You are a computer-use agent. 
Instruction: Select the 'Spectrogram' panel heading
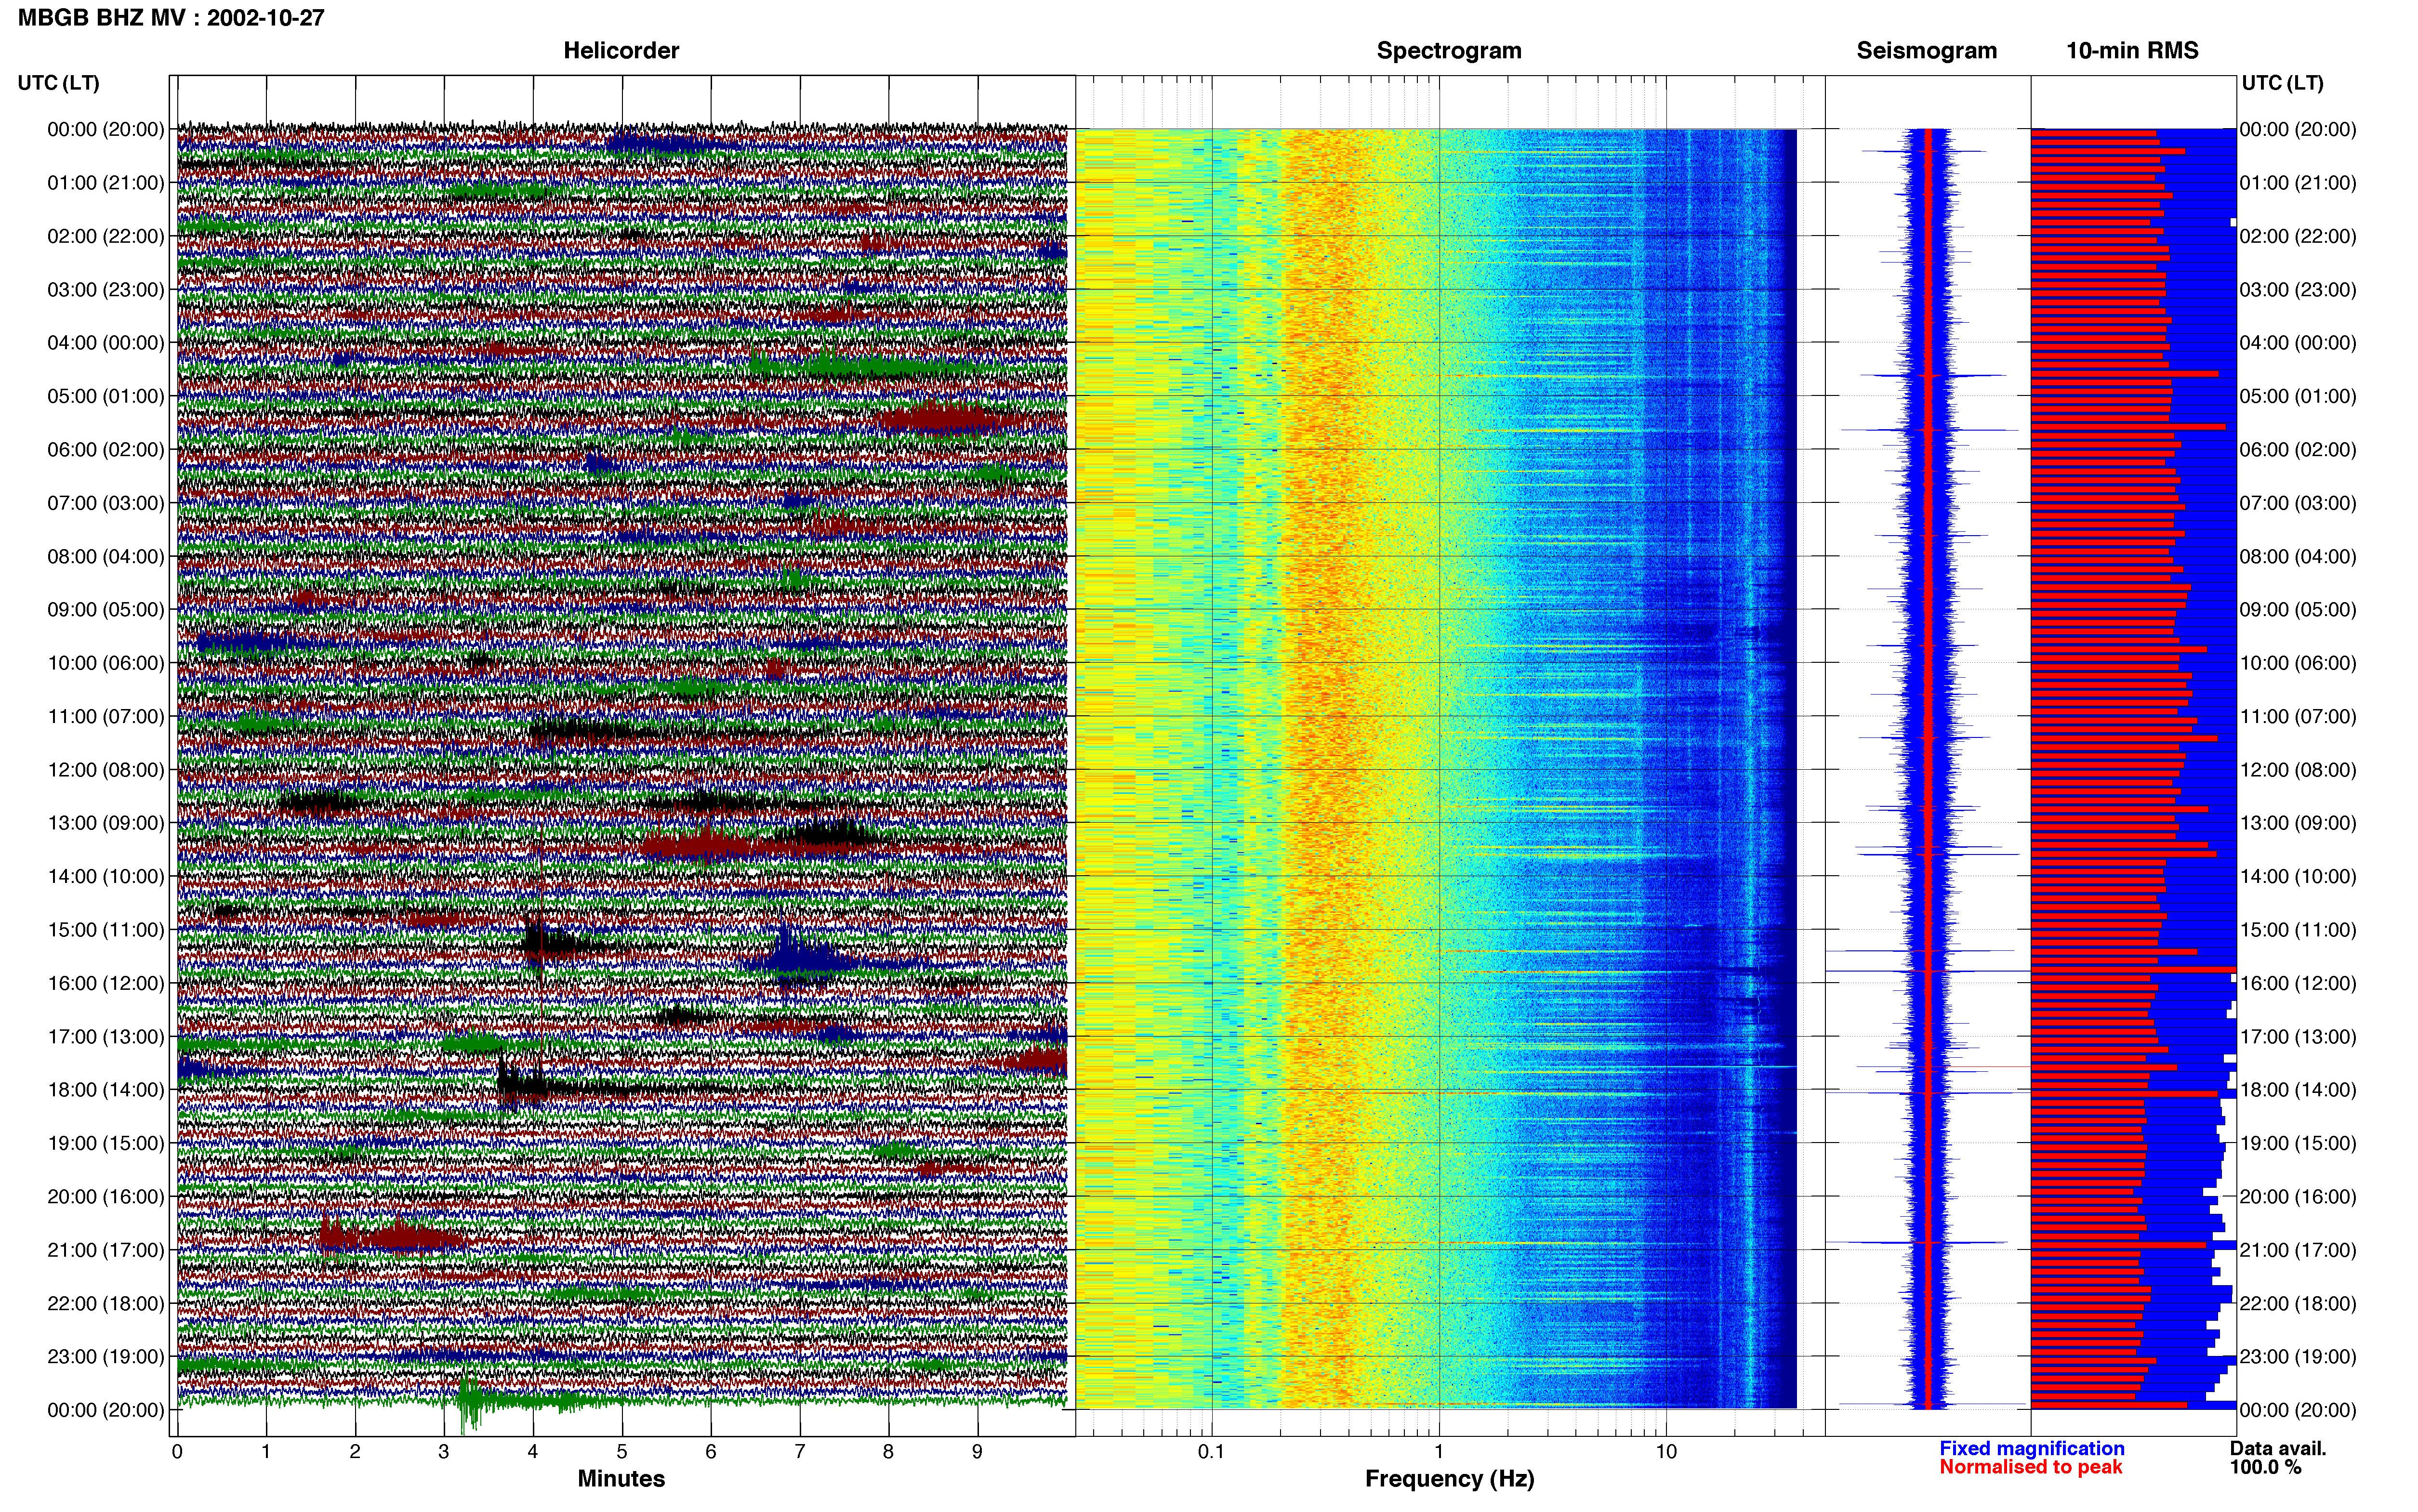point(1449,51)
